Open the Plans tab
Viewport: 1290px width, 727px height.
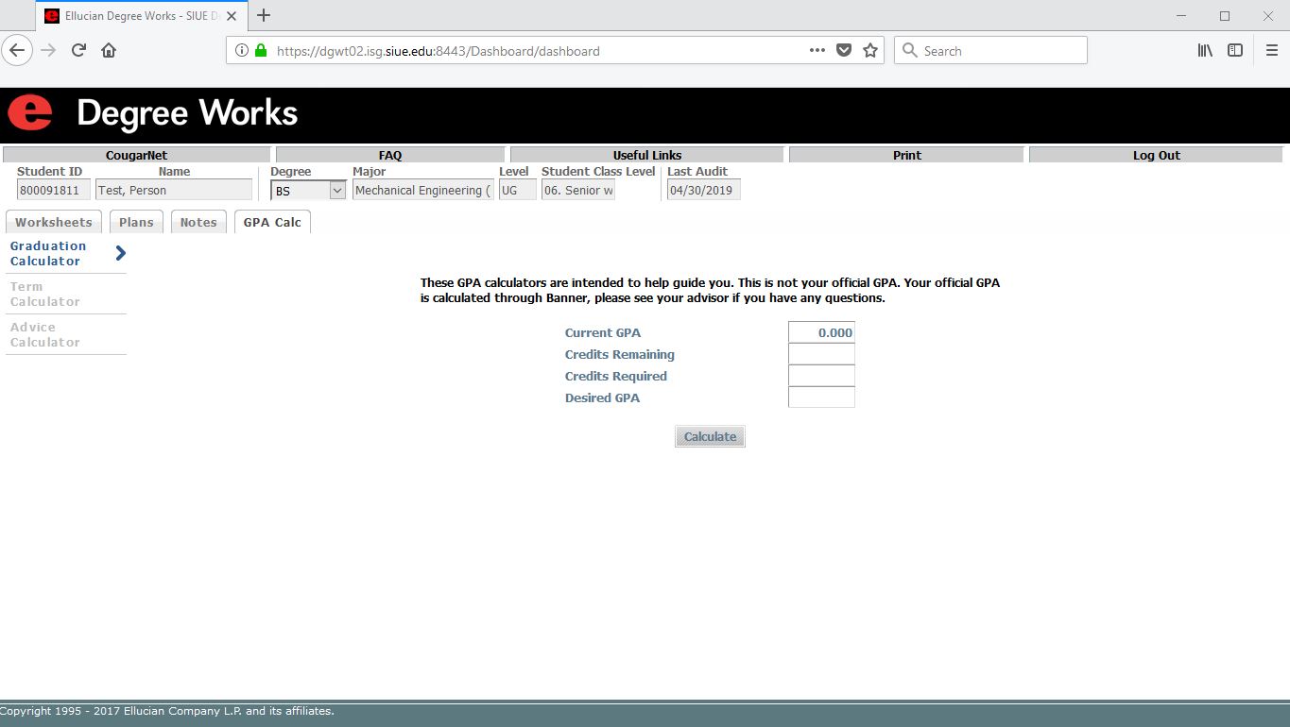(136, 223)
